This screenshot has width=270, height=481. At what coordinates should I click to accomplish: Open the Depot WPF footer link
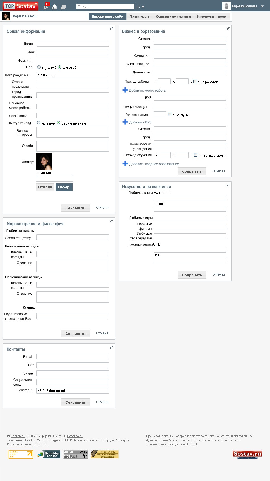coord(75,436)
